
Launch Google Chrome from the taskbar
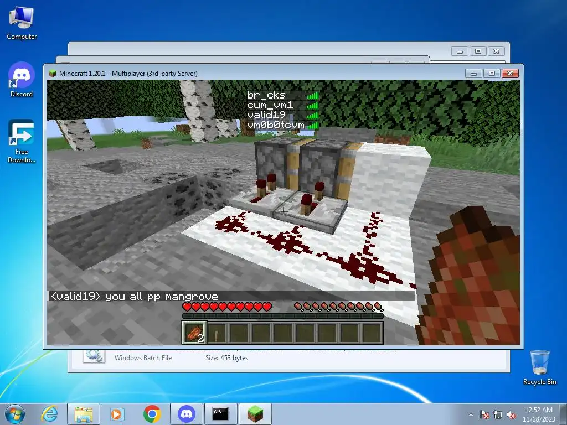pos(152,414)
